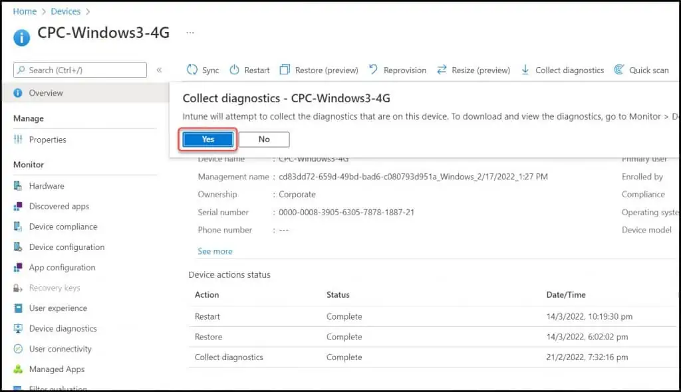The image size is (681, 392).
Task: Open User connectivity menu item
Action: point(61,349)
